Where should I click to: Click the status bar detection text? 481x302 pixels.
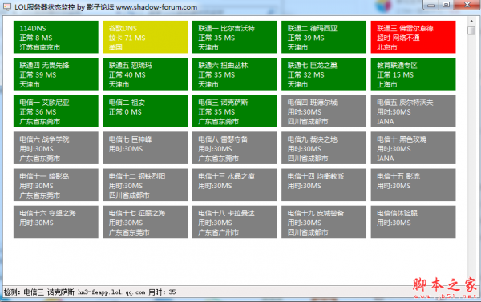[x=90, y=292]
